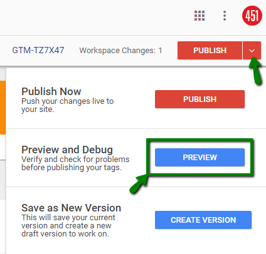Viewport: 266px width, 254px height.
Task: Select the Save as New Version heading
Action: (x=72, y=208)
